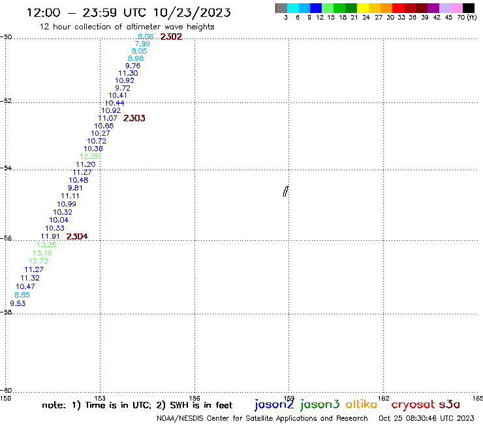This screenshot has width=483, height=424.
Task: Click the '12 hour collection' subtitle
Action: [x=127, y=27]
